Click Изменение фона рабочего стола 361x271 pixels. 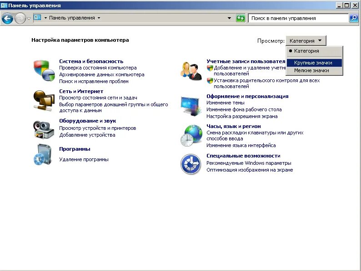click(x=244, y=110)
